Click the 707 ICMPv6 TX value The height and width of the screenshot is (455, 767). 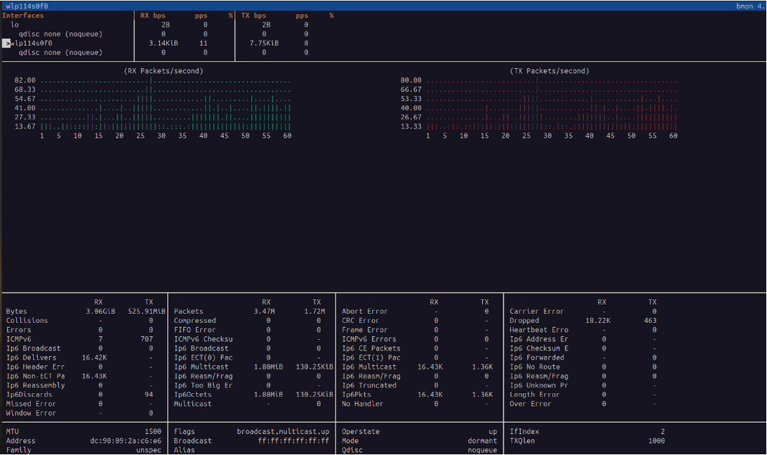[147, 340]
